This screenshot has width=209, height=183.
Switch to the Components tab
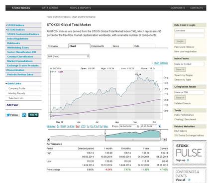(98, 46)
